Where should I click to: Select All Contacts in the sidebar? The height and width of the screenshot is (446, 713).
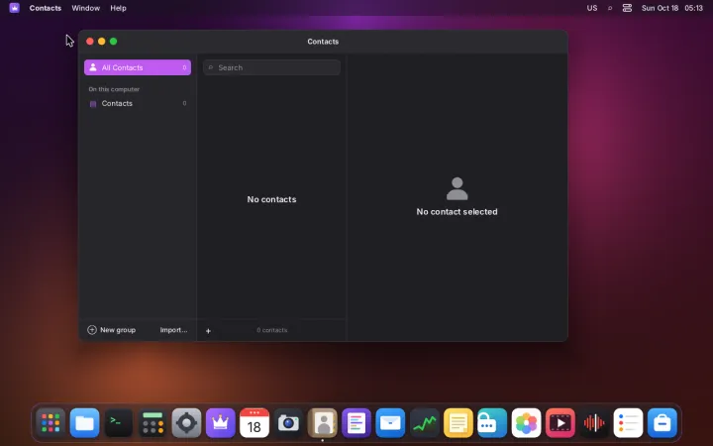[x=138, y=67]
